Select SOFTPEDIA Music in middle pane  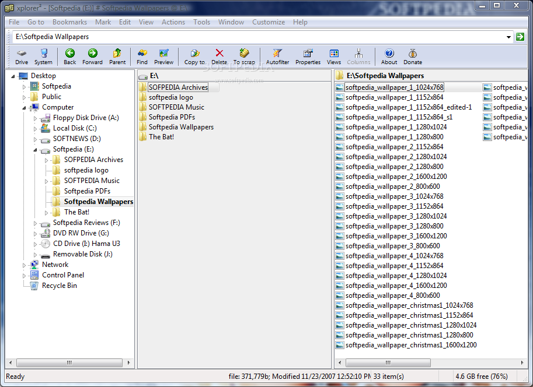(176, 107)
